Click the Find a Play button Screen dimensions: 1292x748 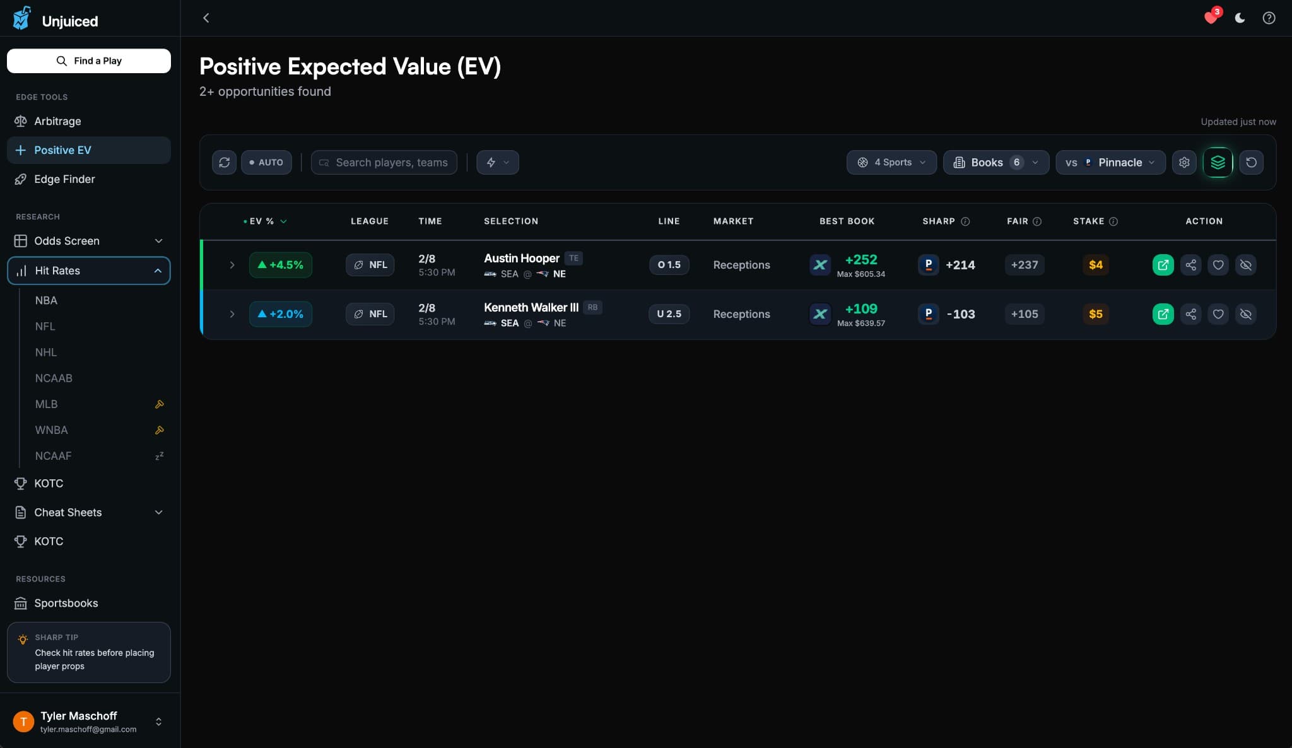pos(89,61)
